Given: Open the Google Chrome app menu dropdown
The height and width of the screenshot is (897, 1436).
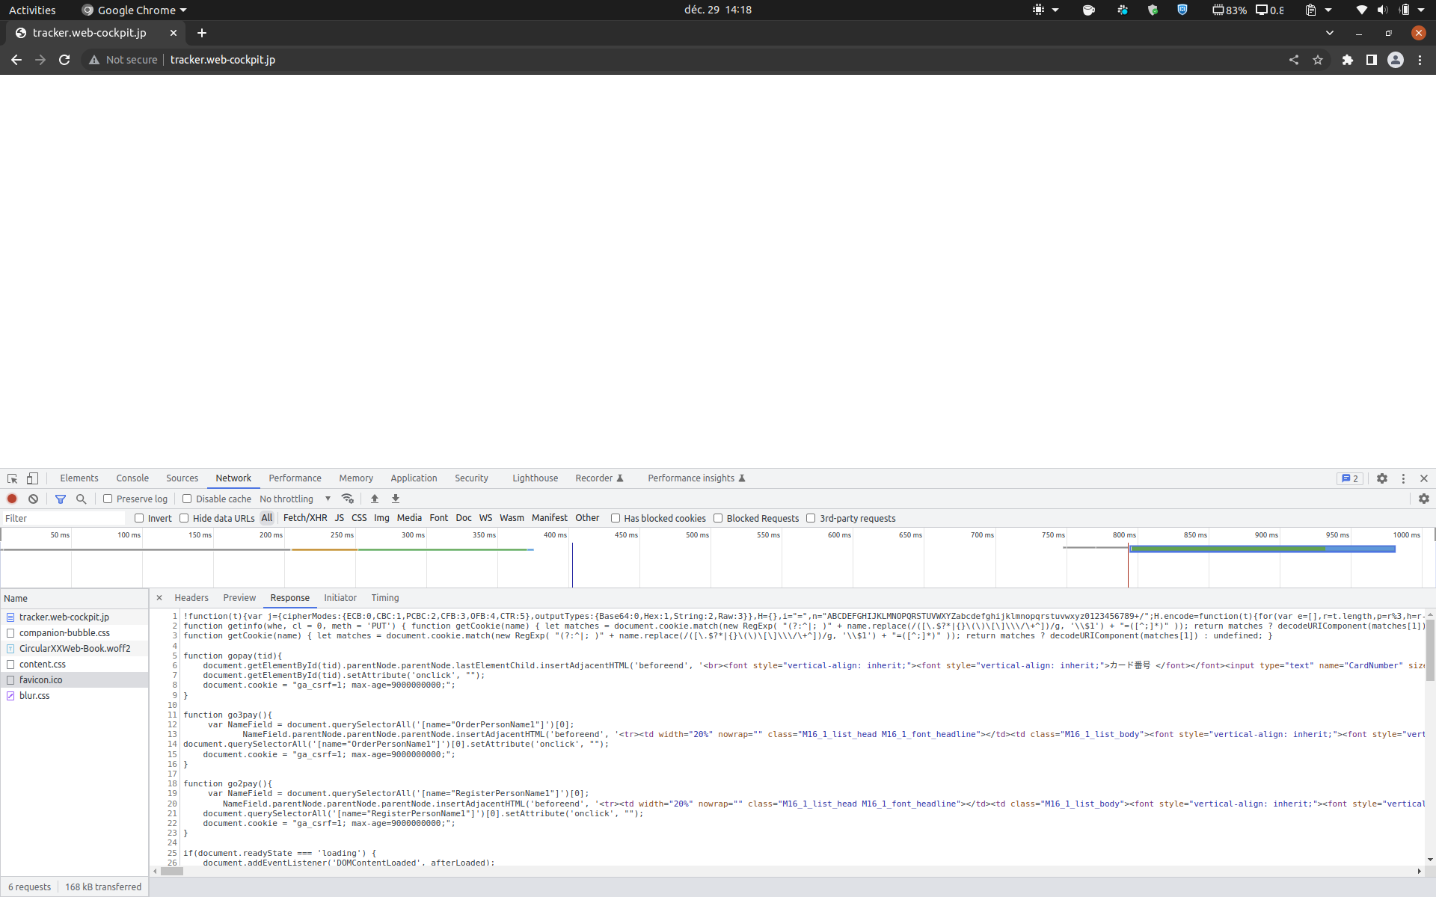Looking at the screenshot, I should pyautogui.click(x=135, y=10).
